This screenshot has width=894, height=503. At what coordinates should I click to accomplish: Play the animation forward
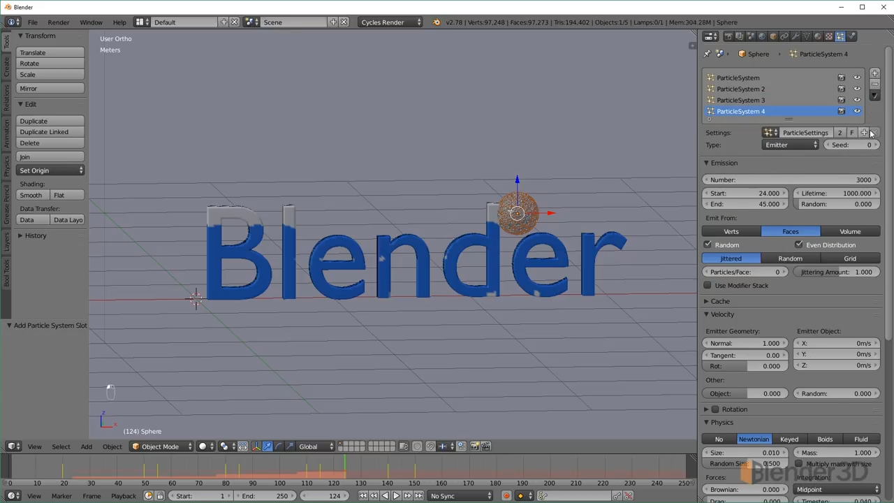396,496
